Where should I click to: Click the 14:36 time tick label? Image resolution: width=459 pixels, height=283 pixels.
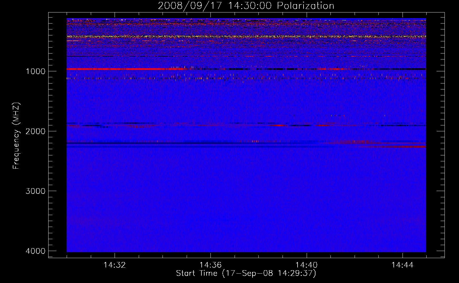(210, 265)
